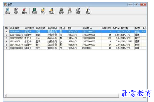
Task: Select member number 10021923234 cell
Action: [17, 35]
